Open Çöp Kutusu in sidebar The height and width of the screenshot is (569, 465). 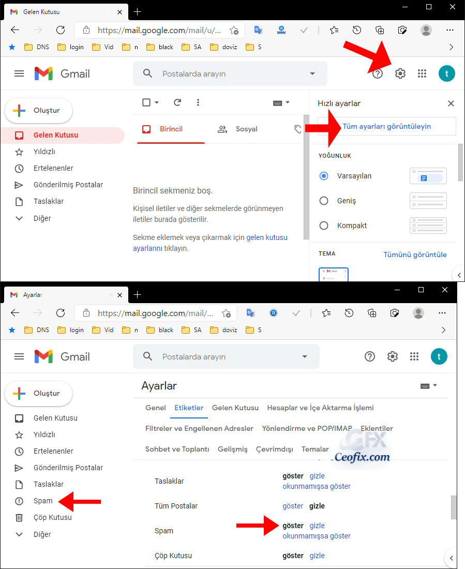[x=52, y=517]
